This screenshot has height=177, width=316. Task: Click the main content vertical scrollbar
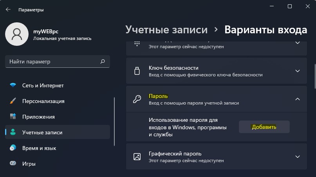click(315, 76)
